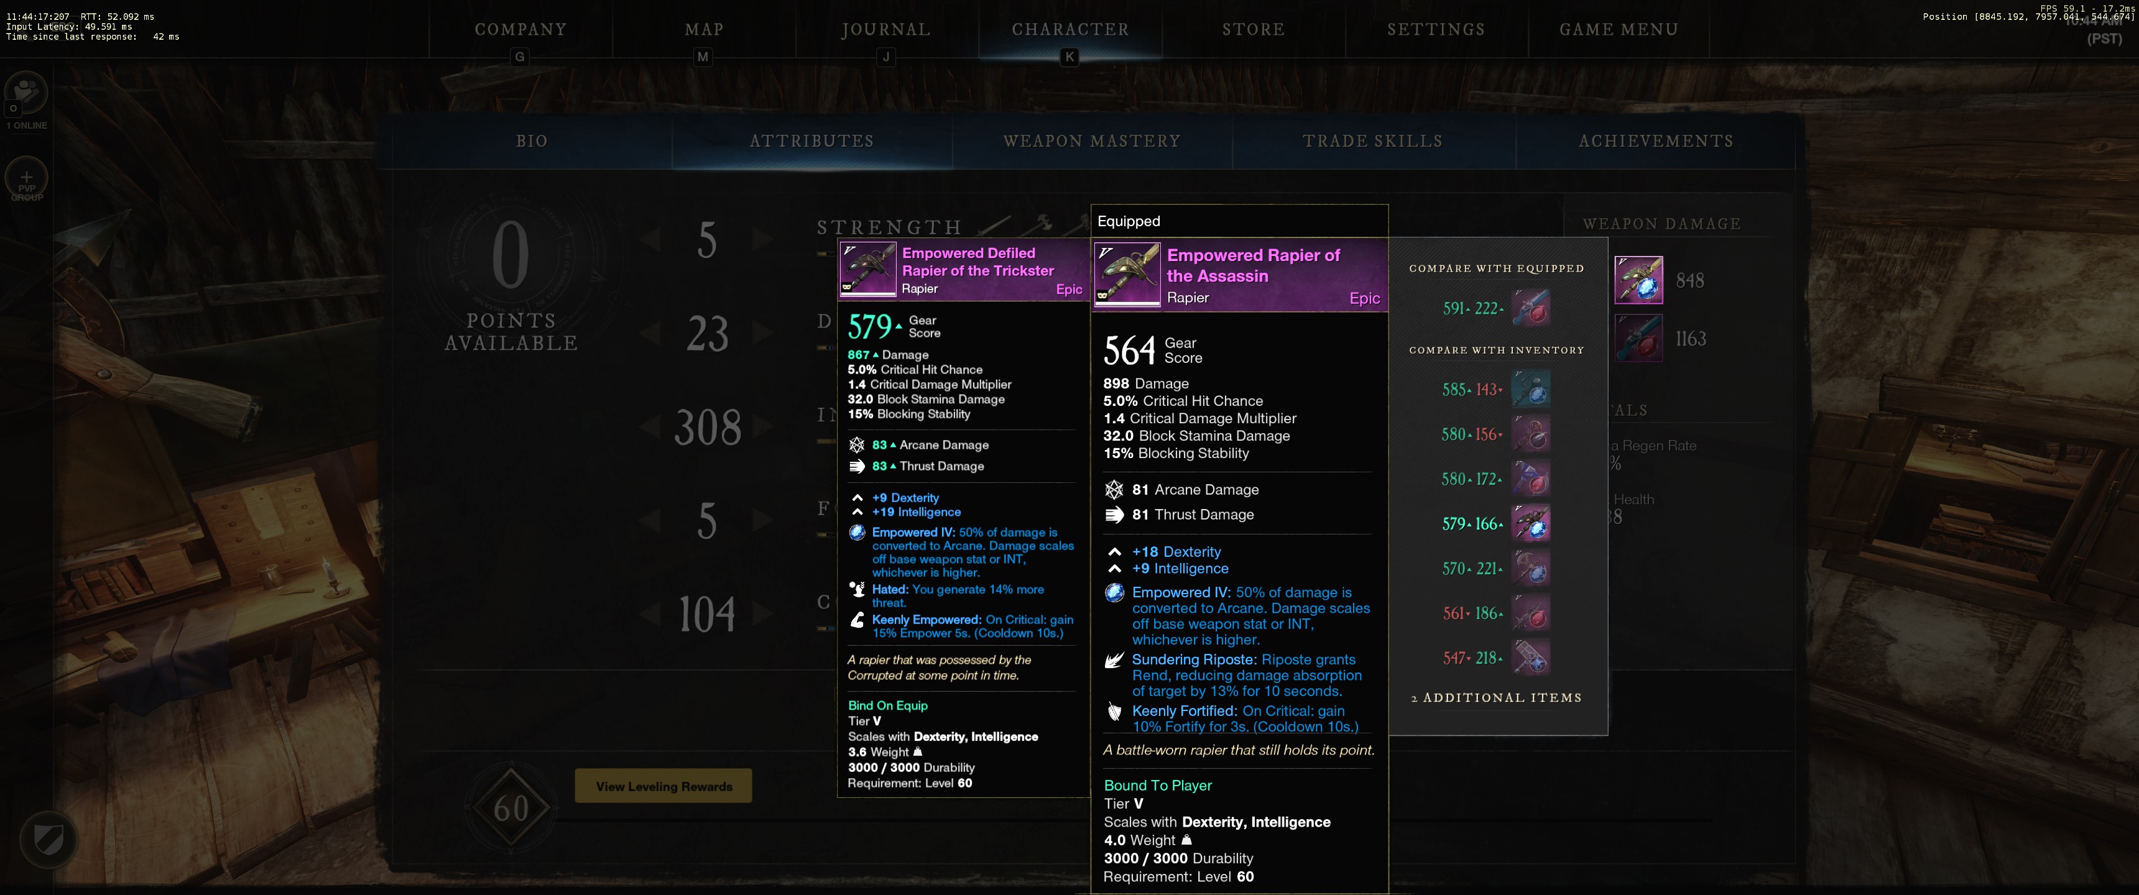Toggle the PvP flag shield icon

[x=48, y=840]
